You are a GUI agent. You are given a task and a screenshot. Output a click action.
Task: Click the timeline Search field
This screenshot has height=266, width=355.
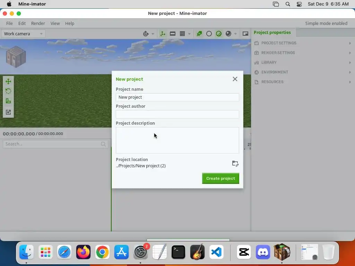55,144
